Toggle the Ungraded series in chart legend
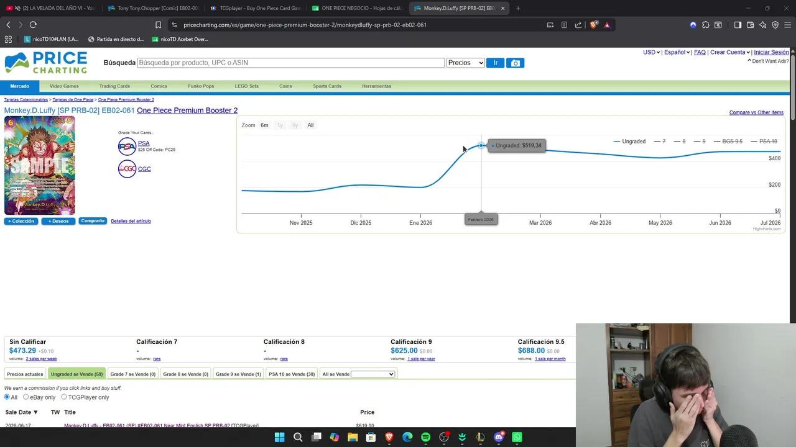Image resolution: width=796 pixels, height=447 pixels. pyautogui.click(x=629, y=142)
